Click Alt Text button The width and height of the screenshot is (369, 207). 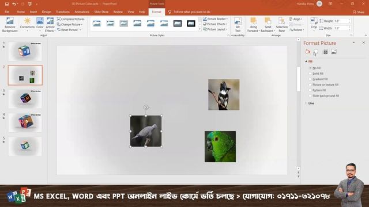coord(238,25)
